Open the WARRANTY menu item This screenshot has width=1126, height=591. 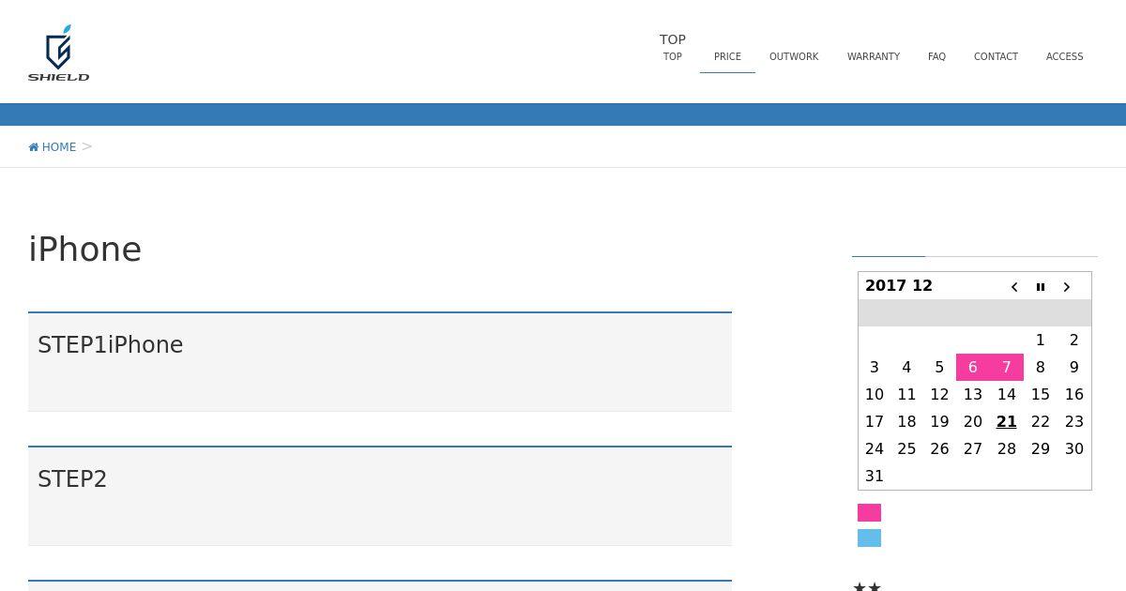(x=874, y=56)
